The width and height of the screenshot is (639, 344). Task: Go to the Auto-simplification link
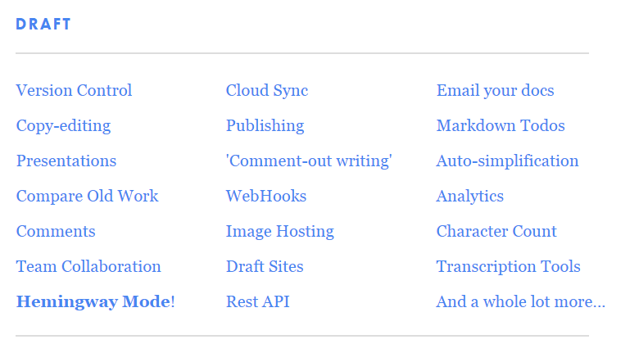tap(507, 161)
